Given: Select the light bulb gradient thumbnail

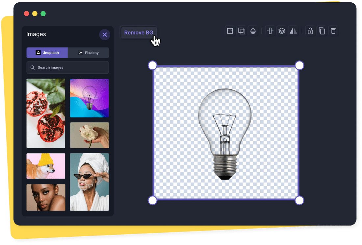Looking at the screenshot, I should coord(89,98).
